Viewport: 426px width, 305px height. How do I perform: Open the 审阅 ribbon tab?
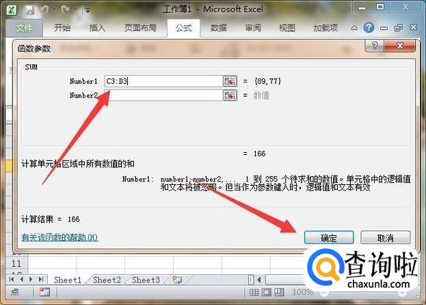point(253,28)
